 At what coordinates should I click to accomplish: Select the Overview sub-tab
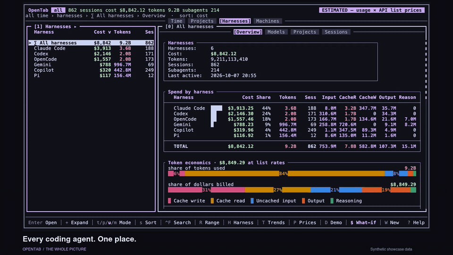tap(248, 32)
